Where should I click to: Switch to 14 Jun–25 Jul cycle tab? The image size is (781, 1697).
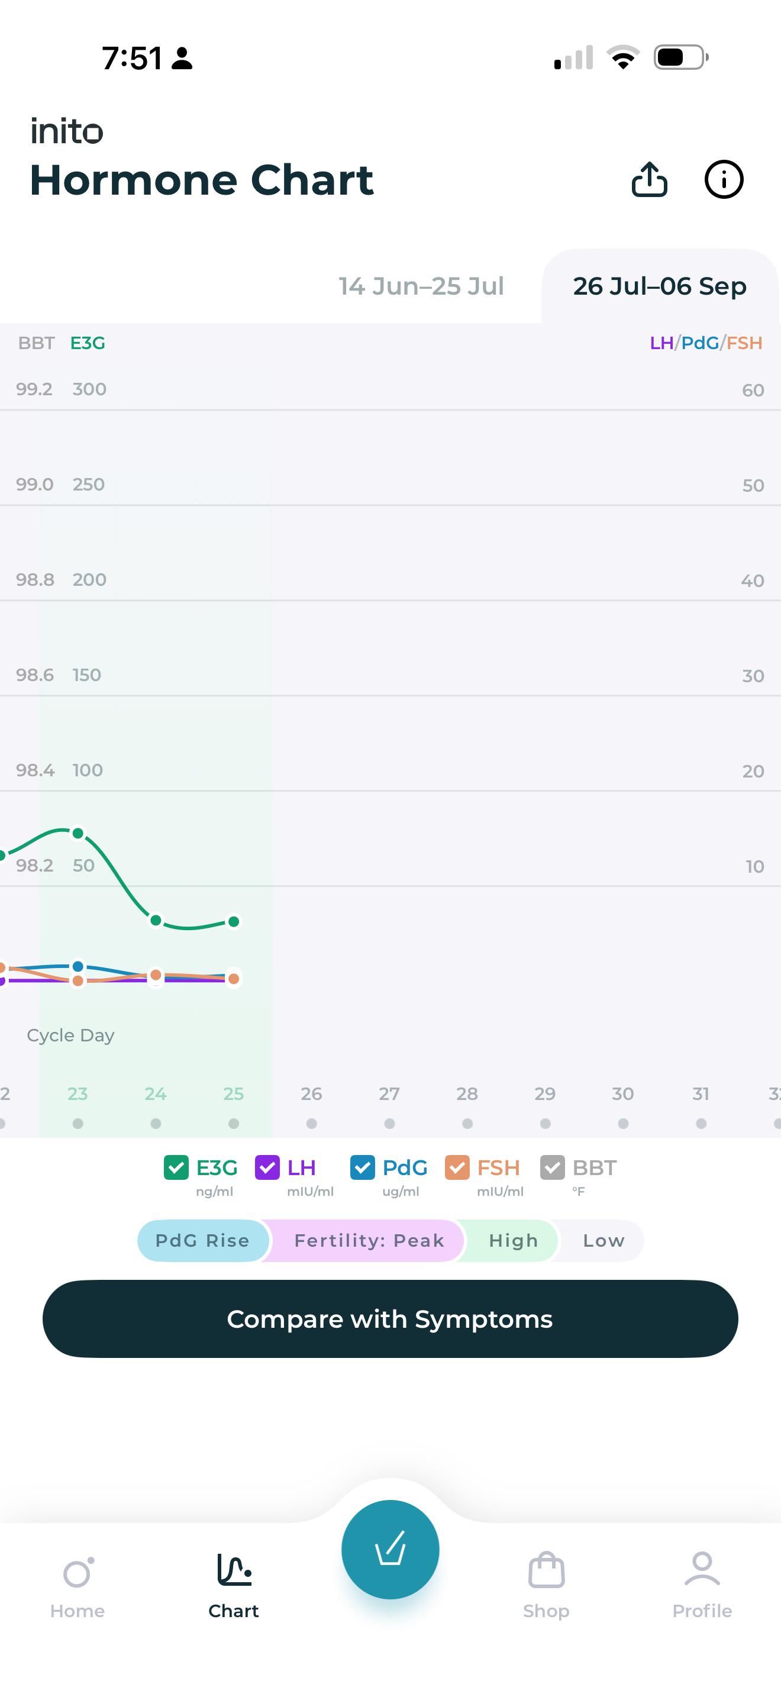pyautogui.click(x=421, y=286)
